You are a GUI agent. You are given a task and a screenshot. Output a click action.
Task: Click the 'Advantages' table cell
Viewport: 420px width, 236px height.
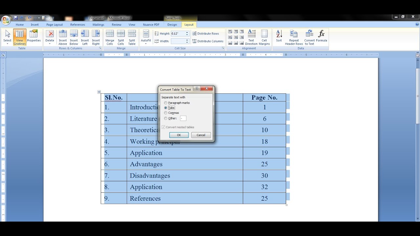(x=185, y=164)
